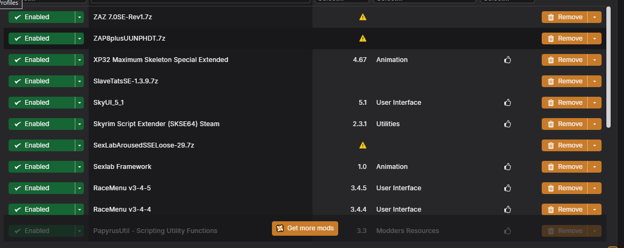Toggle Enabled state for ZAP8plusUUNPHDT.7z
This screenshot has width=624, height=248.
point(41,38)
